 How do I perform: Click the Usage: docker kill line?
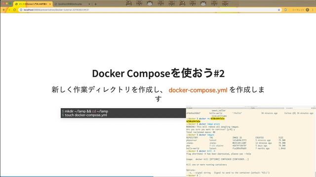pos(217,159)
